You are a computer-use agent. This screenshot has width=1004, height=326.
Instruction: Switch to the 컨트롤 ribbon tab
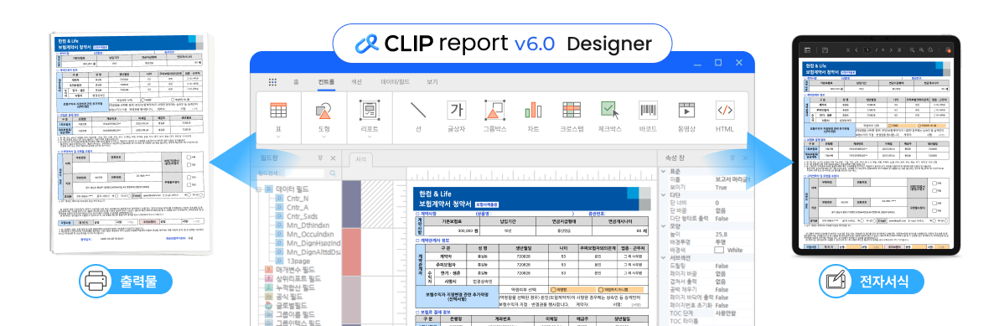[326, 82]
